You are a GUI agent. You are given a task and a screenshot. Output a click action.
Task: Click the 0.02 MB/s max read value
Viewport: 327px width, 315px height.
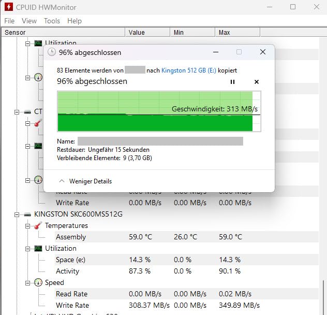[235, 294]
